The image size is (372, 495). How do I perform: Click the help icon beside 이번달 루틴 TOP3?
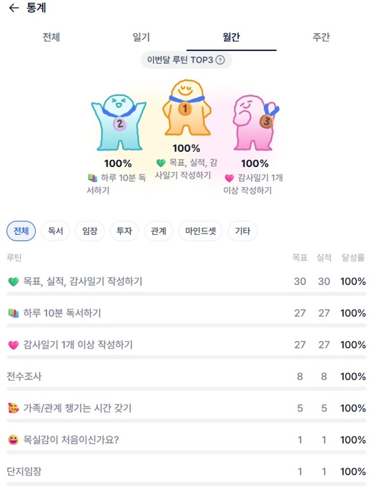click(220, 60)
